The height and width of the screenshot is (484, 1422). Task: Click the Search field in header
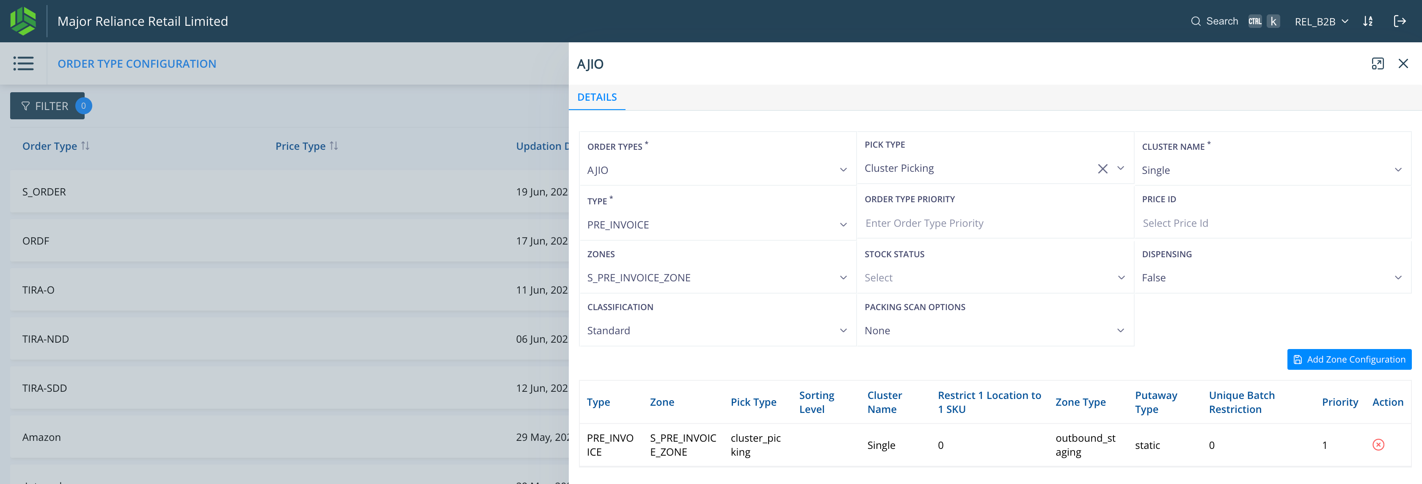pyautogui.click(x=1235, y=22)
